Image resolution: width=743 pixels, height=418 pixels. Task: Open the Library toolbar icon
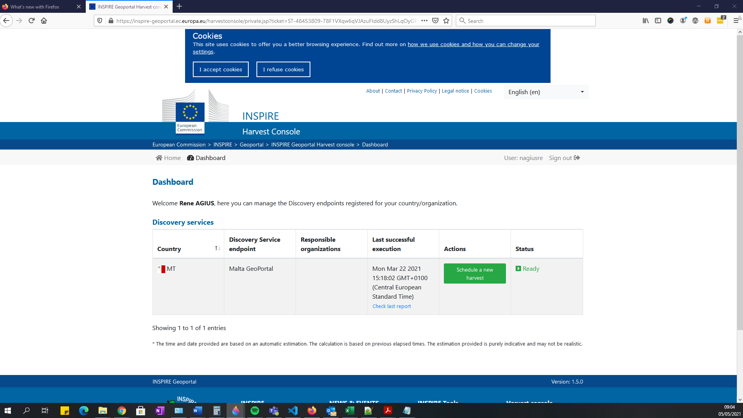[x=645, y=21]
